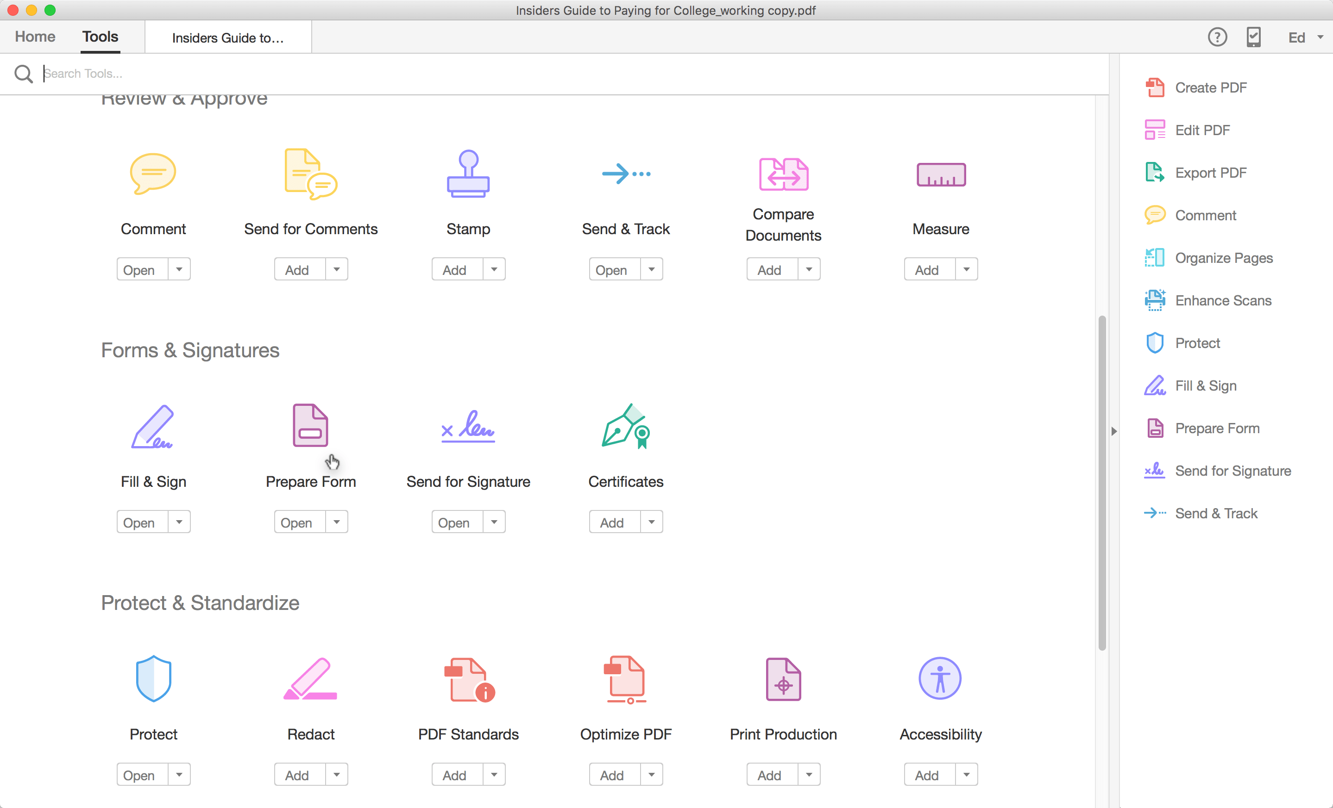Select the Redact highlighter icon

[x=310, y=679]
